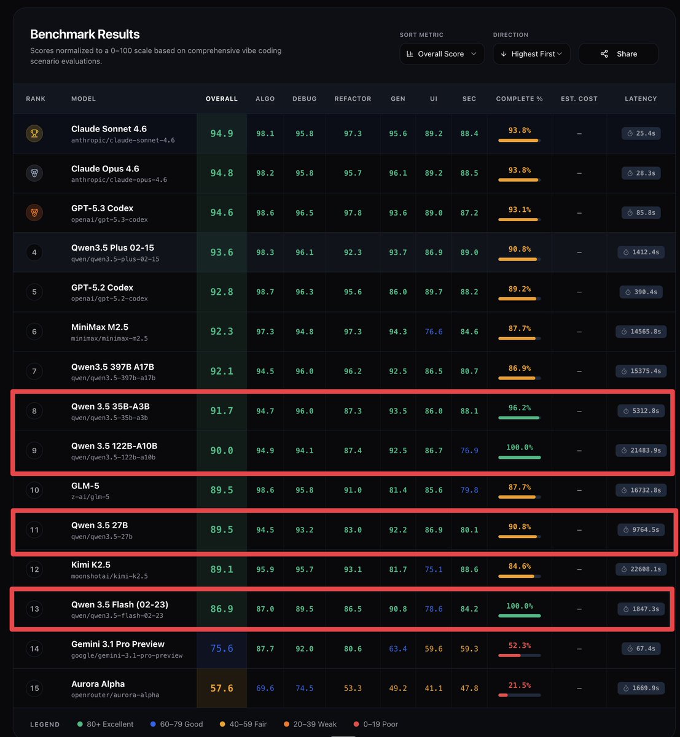
Task: Click rank 15 badge for Aurora Alpha
Action: (34, 688)
